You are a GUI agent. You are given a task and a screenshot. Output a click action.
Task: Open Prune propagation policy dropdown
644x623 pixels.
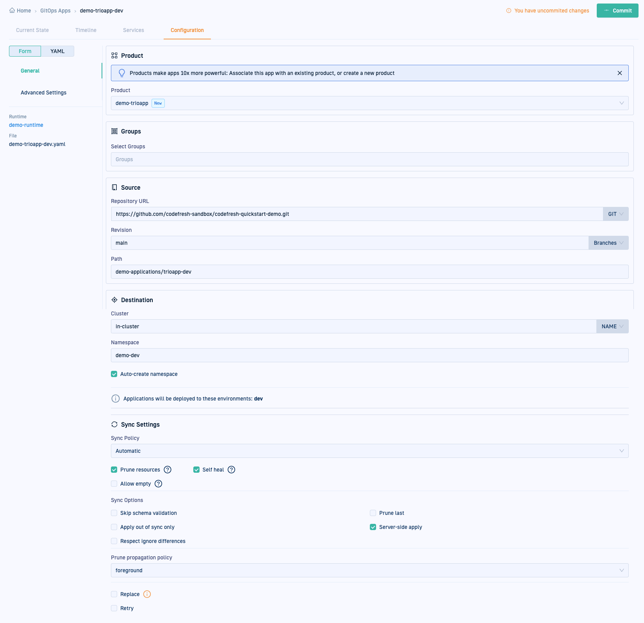pos(369,570)
